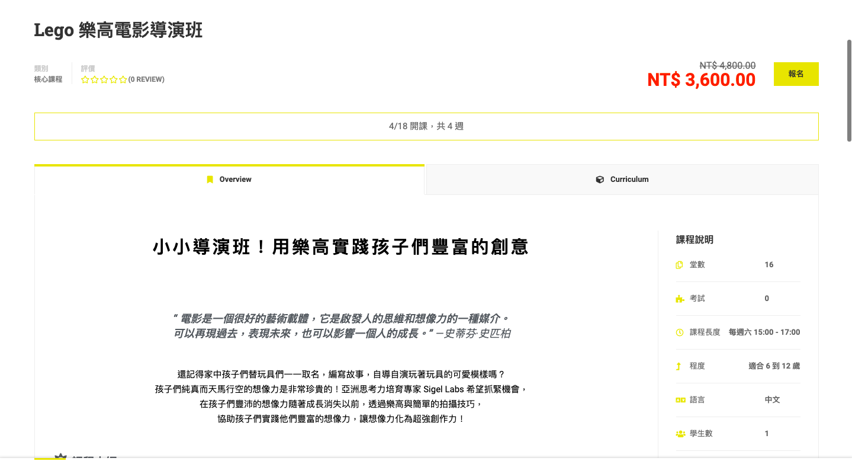The width and height of the screenshot is (852, 461).
Task: Click the yellow 報名 enroll button
Action: coord(796,74)
